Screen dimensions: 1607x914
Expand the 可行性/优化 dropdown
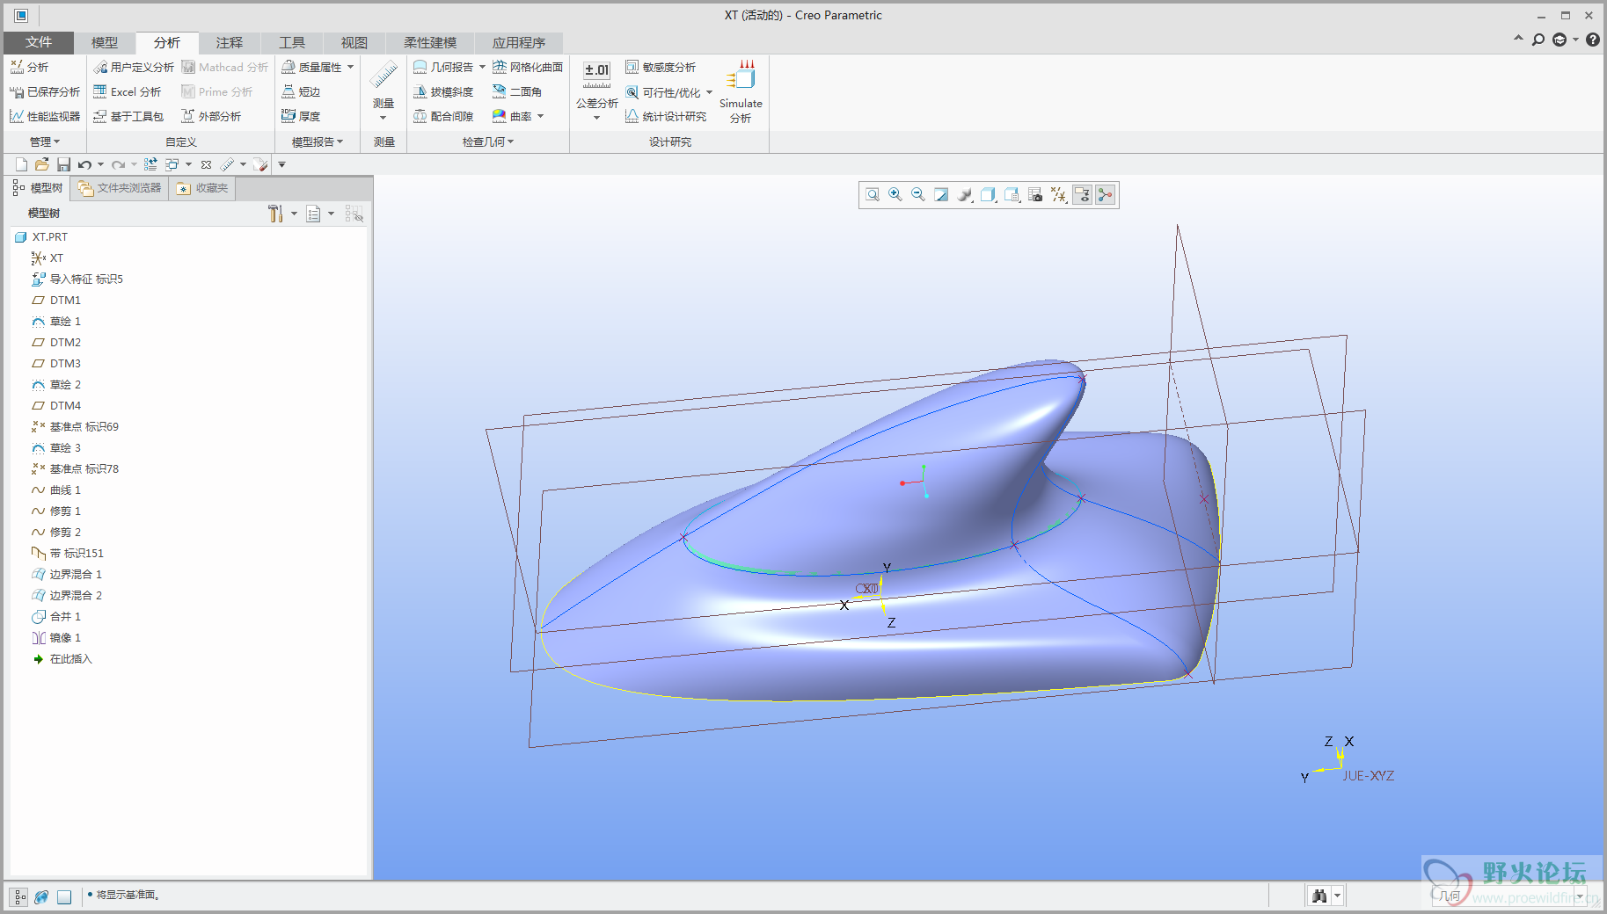[709, 92]
